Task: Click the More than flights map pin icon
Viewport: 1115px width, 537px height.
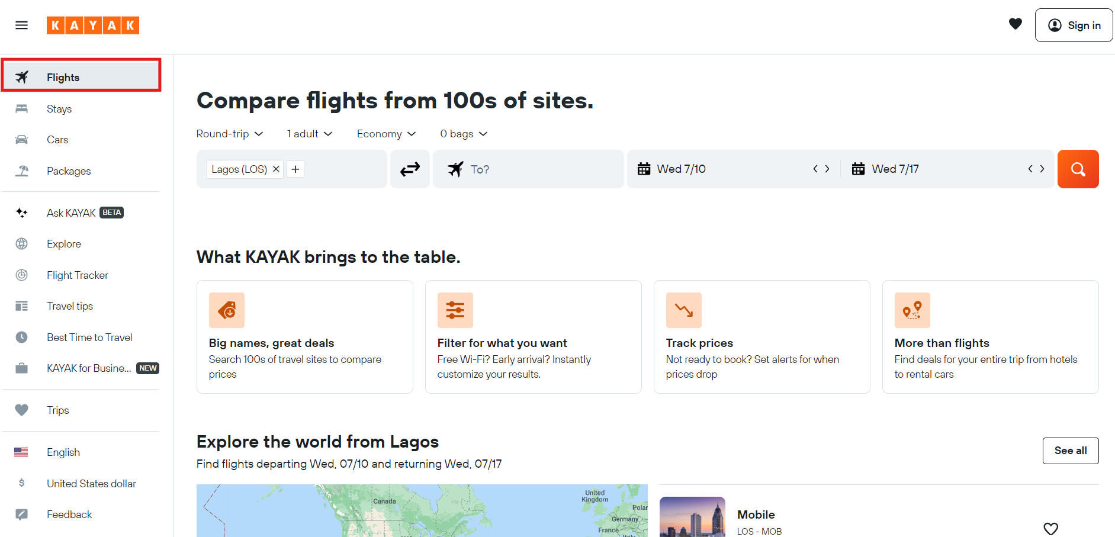Action: pyautogui.click(x=912, y=310)
